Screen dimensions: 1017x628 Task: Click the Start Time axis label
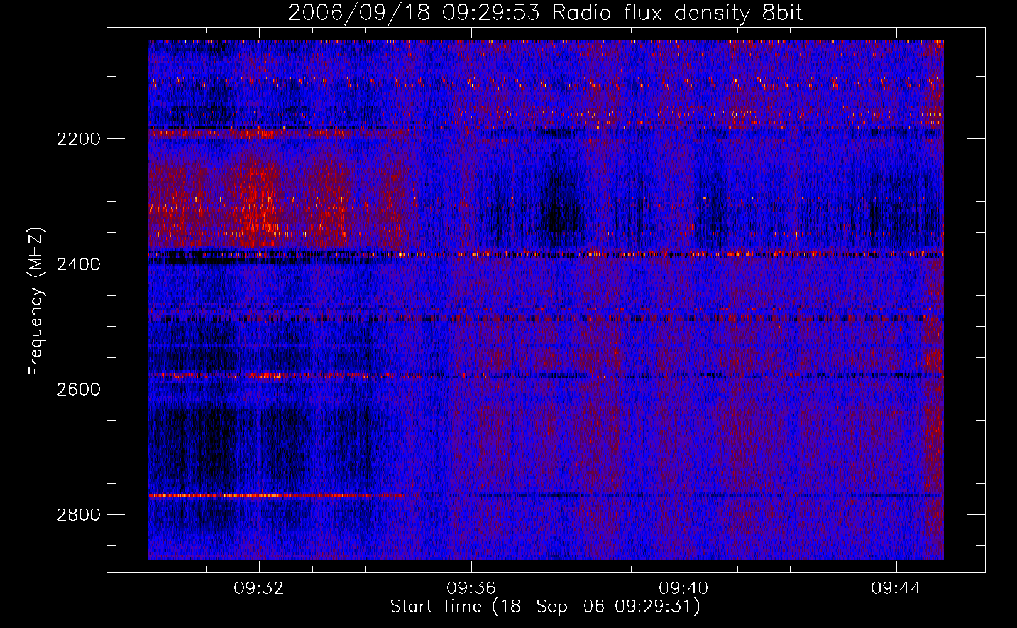545,607
